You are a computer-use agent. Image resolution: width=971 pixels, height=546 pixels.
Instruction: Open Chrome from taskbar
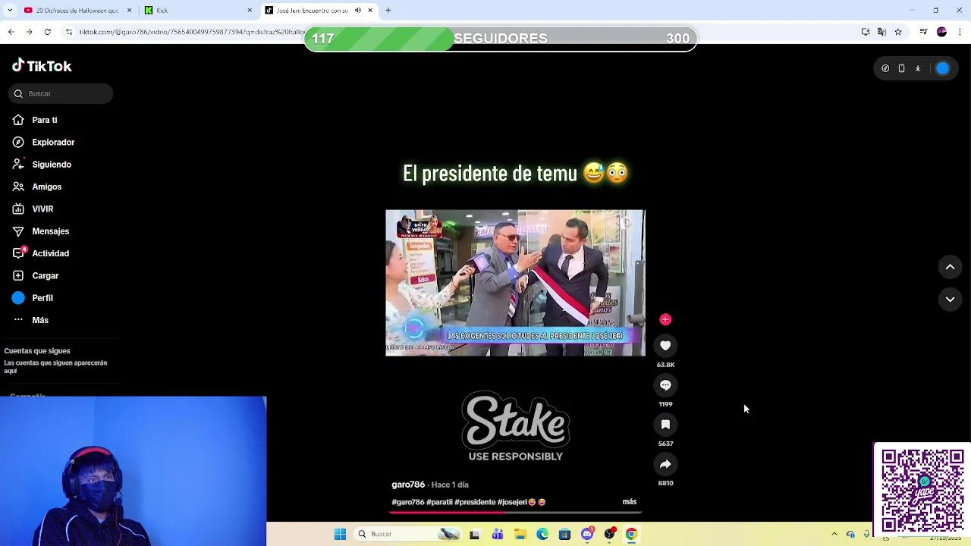tap(631, 534)
